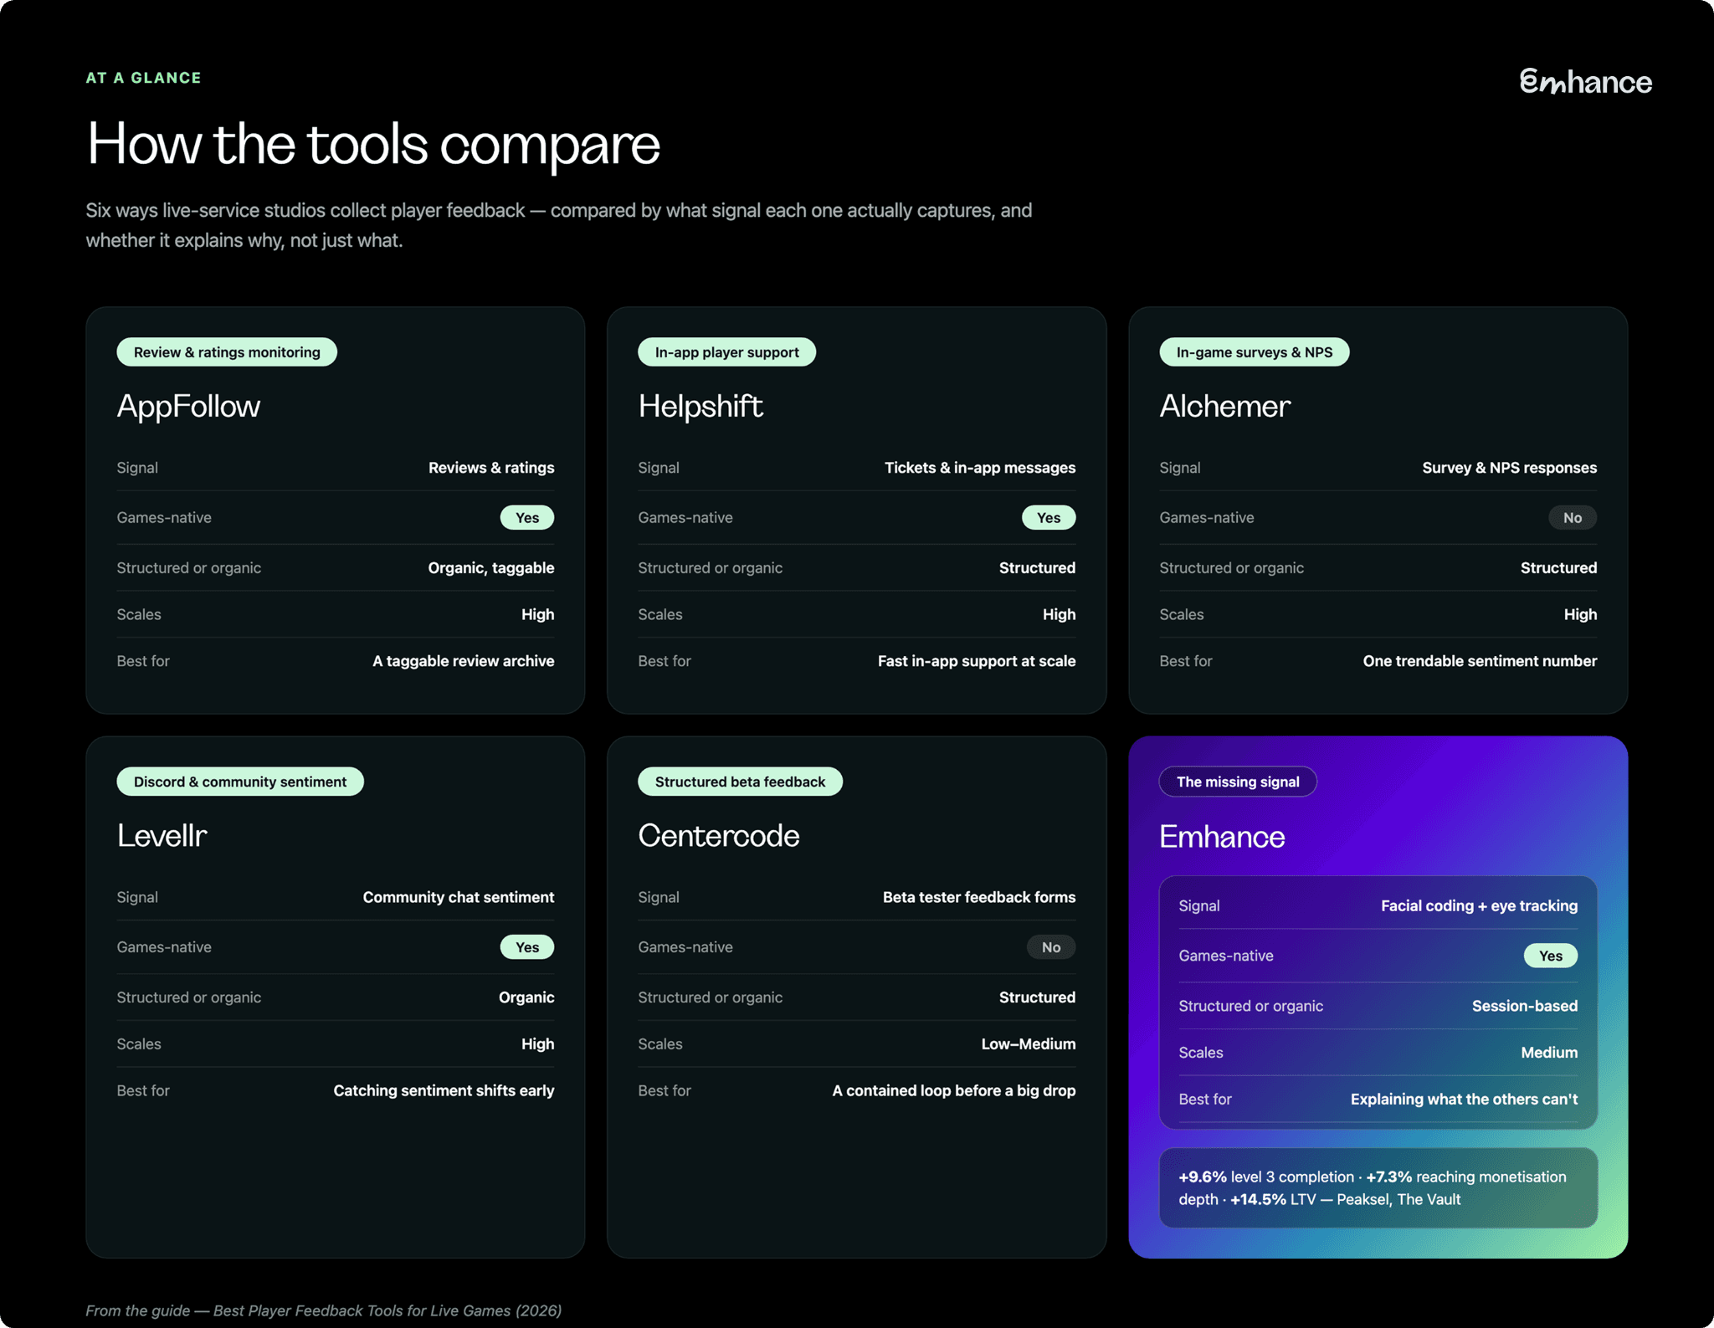Click 'Reviews & ratings' signal value
This screenshot has height=1328, width=1714.
click(x=491, y=468)
